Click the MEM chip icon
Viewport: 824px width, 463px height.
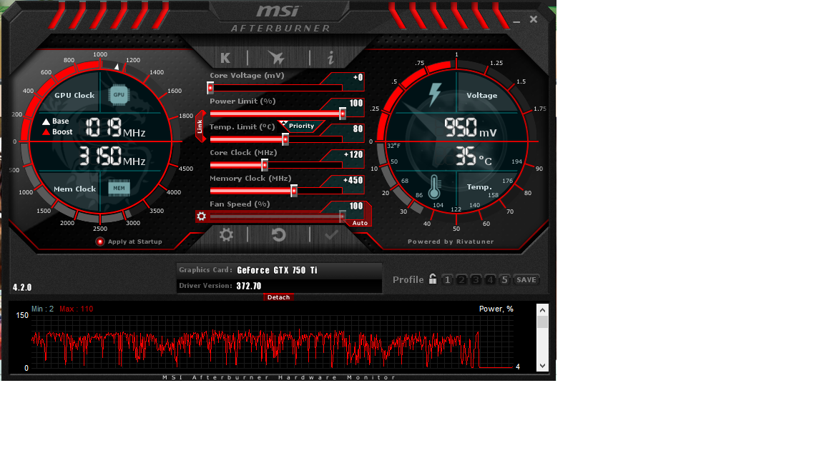[119, 188]
